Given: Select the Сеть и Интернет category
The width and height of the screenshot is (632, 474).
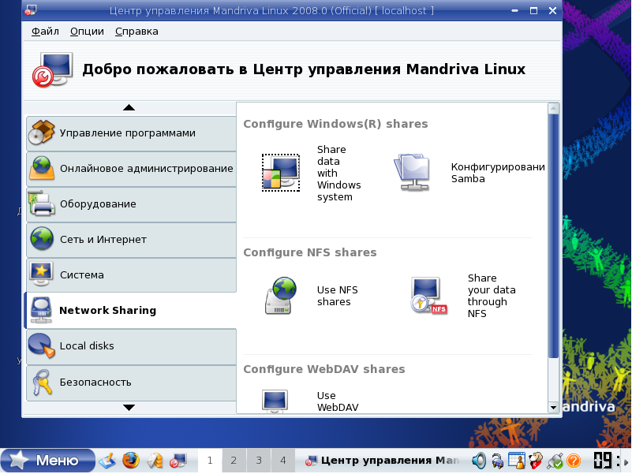Looking at the screenshot, I should point(132,240).
